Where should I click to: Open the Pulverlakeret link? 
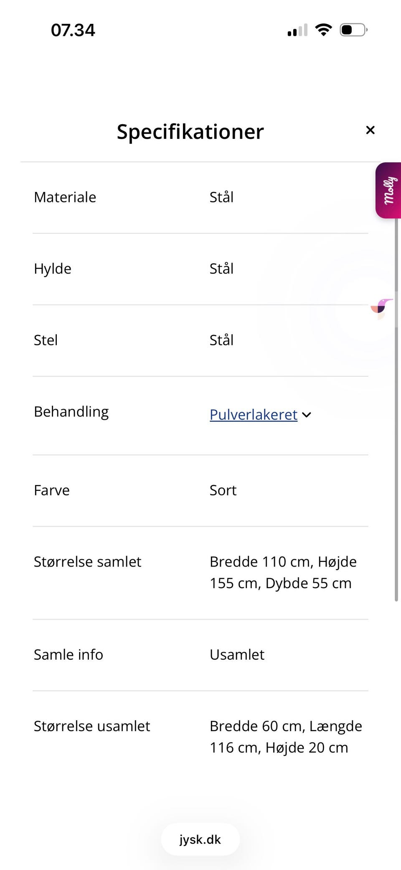(253, 414)
